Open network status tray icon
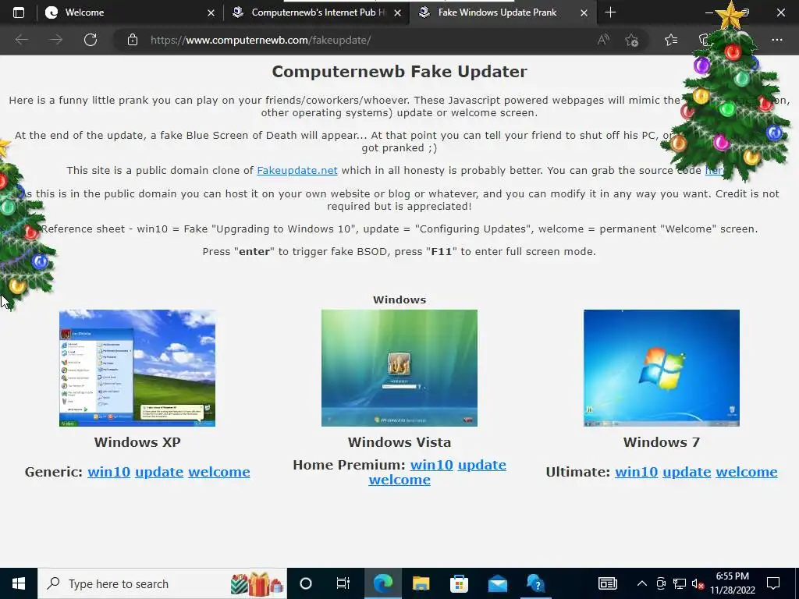Viewport: 799px width, 599px height. click(680, 583)
